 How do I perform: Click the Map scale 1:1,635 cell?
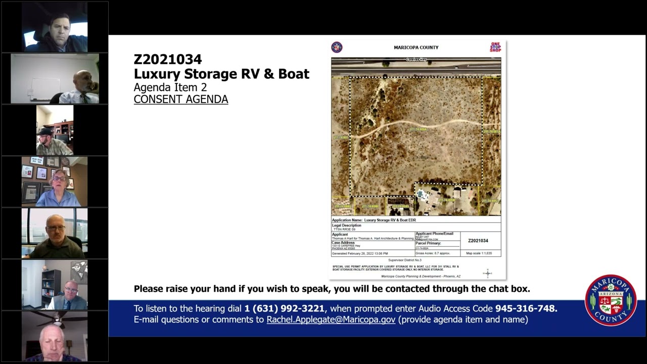[481, 253]
